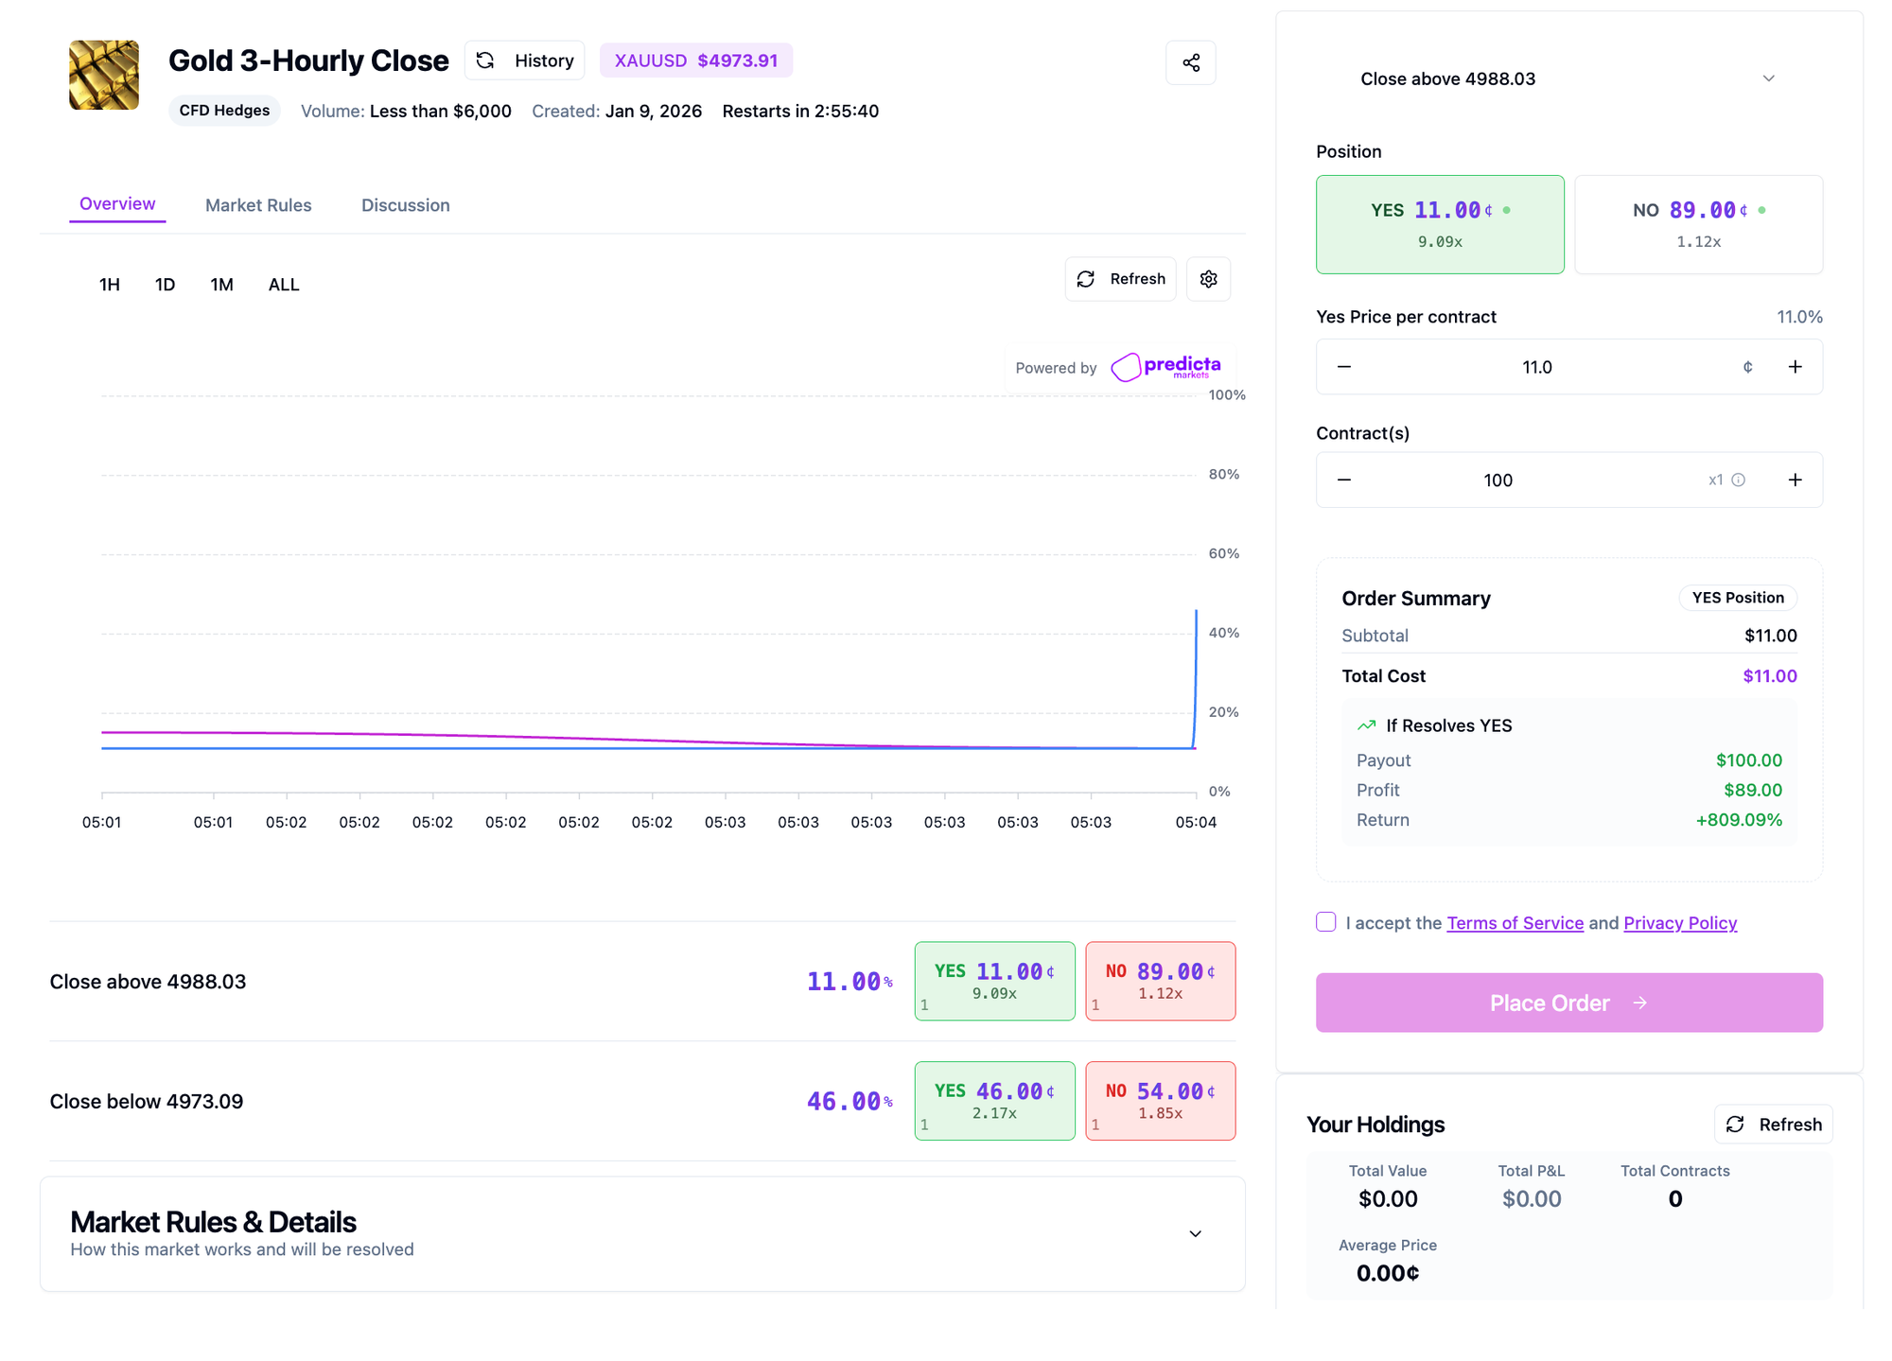Viewport: 1892px width, 1361px height.
Task: Click the Place Order button
Action: click(1568, 1003)
